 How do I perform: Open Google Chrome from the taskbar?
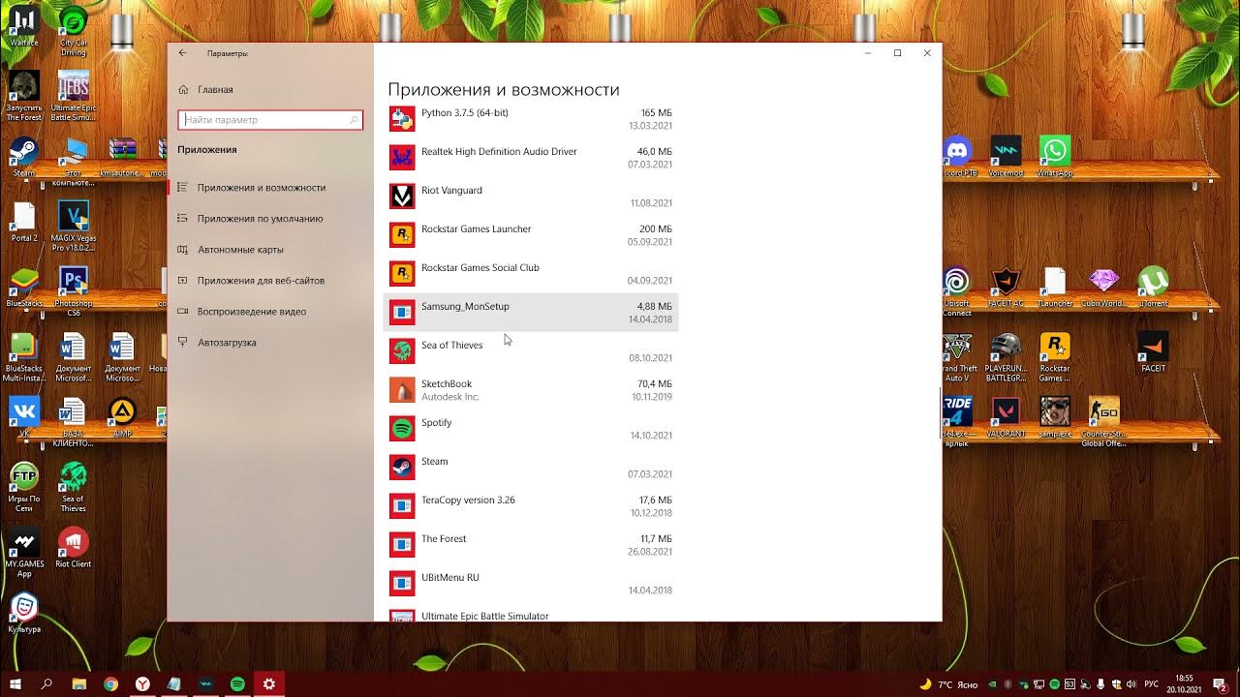[x=110, y=684]
